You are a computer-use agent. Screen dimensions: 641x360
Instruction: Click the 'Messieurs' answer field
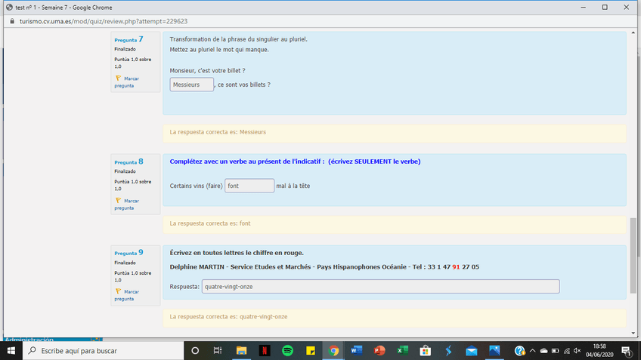tap(192, 85)
